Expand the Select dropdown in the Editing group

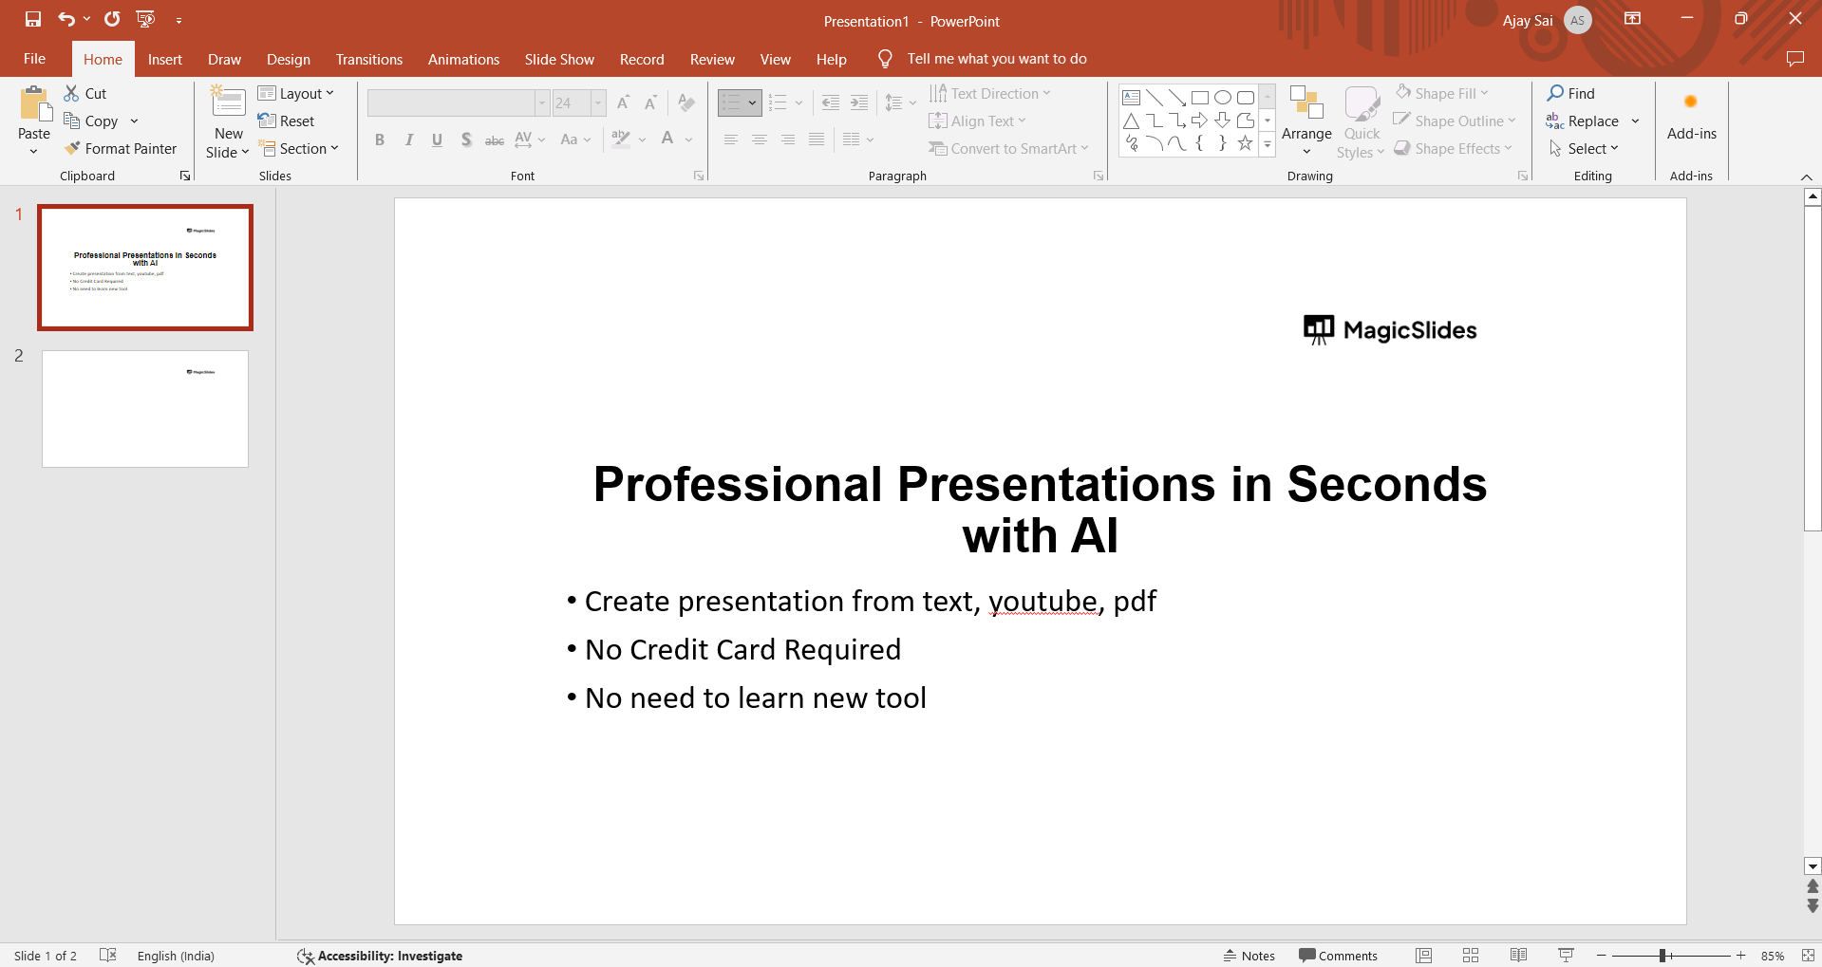pyautogui.click(x=1585, y=149)
